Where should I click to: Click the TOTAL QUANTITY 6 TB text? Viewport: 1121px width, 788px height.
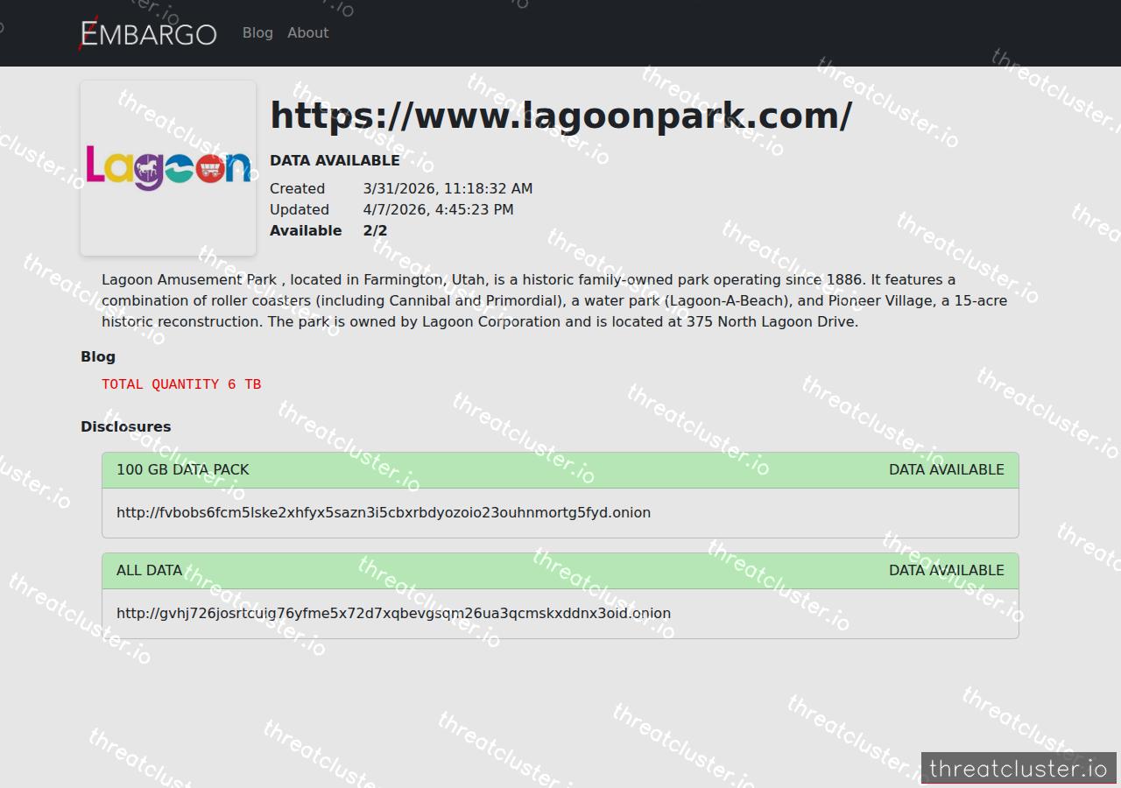click(x=181, y=384)
